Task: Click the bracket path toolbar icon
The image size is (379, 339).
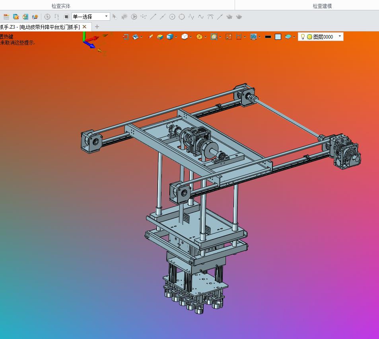Action: pyautogui.click(x=57, y=17)
